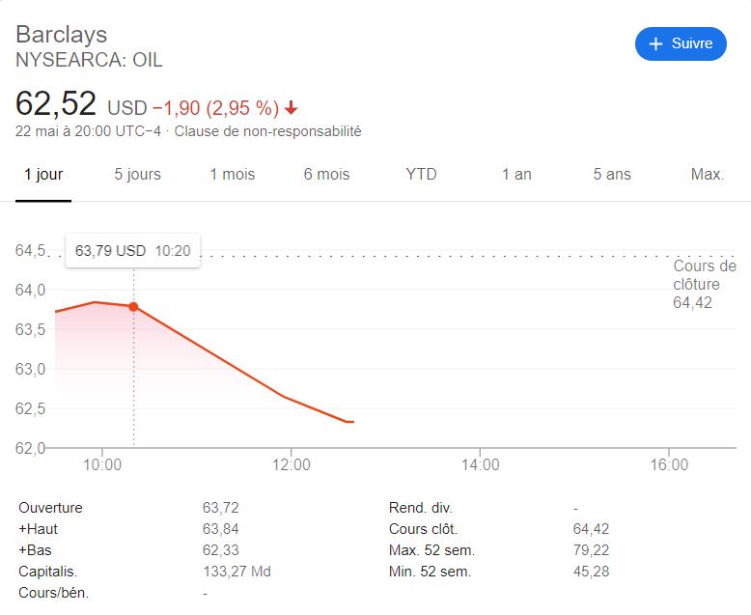Screen dimensions: 751x615
Task: Click the Suivre follow button
Action: pos(681,43)
